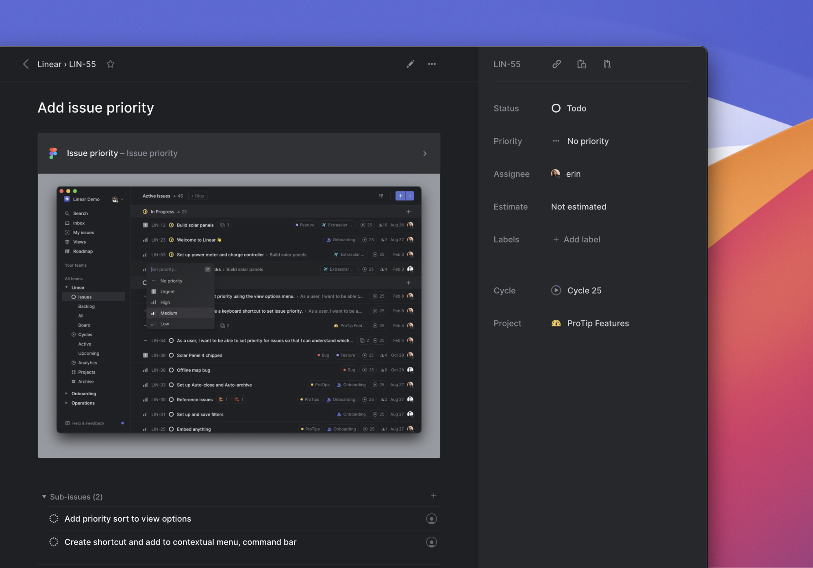Open the Cycle 25 selector
This screenshot has width=813, height=568.
576,290
